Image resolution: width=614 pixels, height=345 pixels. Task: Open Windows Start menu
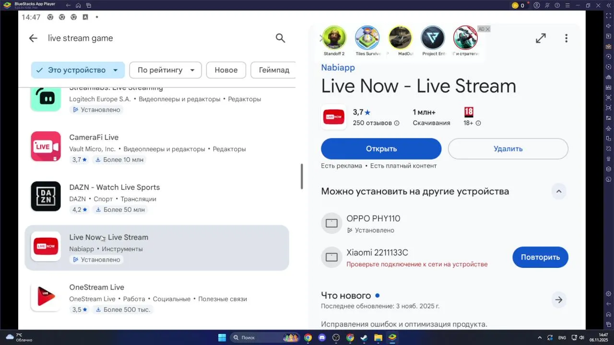(222, 338)
